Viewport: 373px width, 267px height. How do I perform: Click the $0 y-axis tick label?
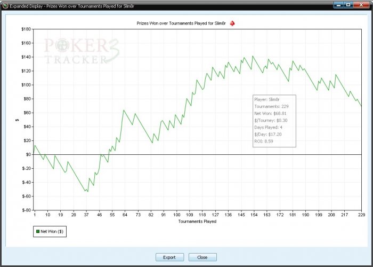(x=28, y=154)
